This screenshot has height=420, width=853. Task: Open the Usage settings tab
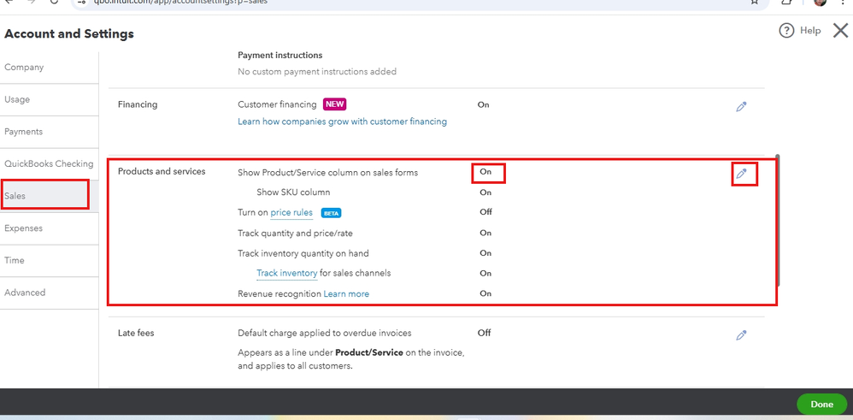17,100
